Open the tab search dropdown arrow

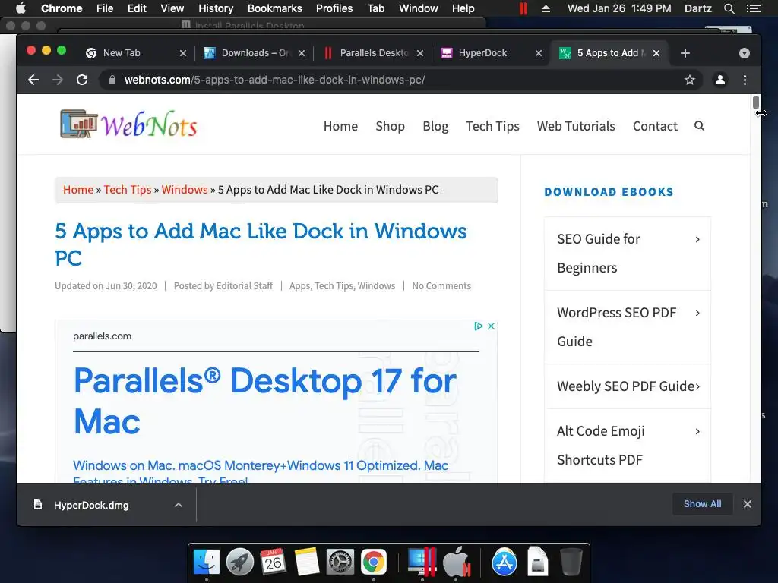pos(745,53)
